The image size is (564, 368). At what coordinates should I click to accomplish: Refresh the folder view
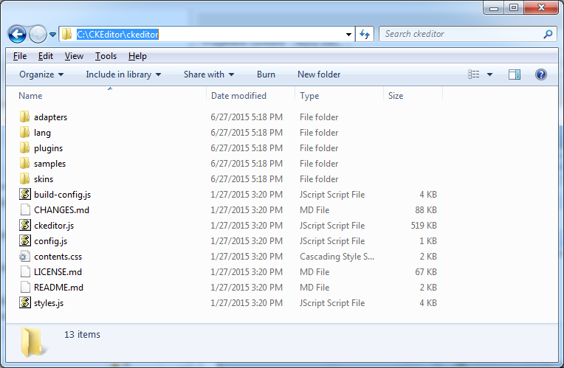[365, 34]
